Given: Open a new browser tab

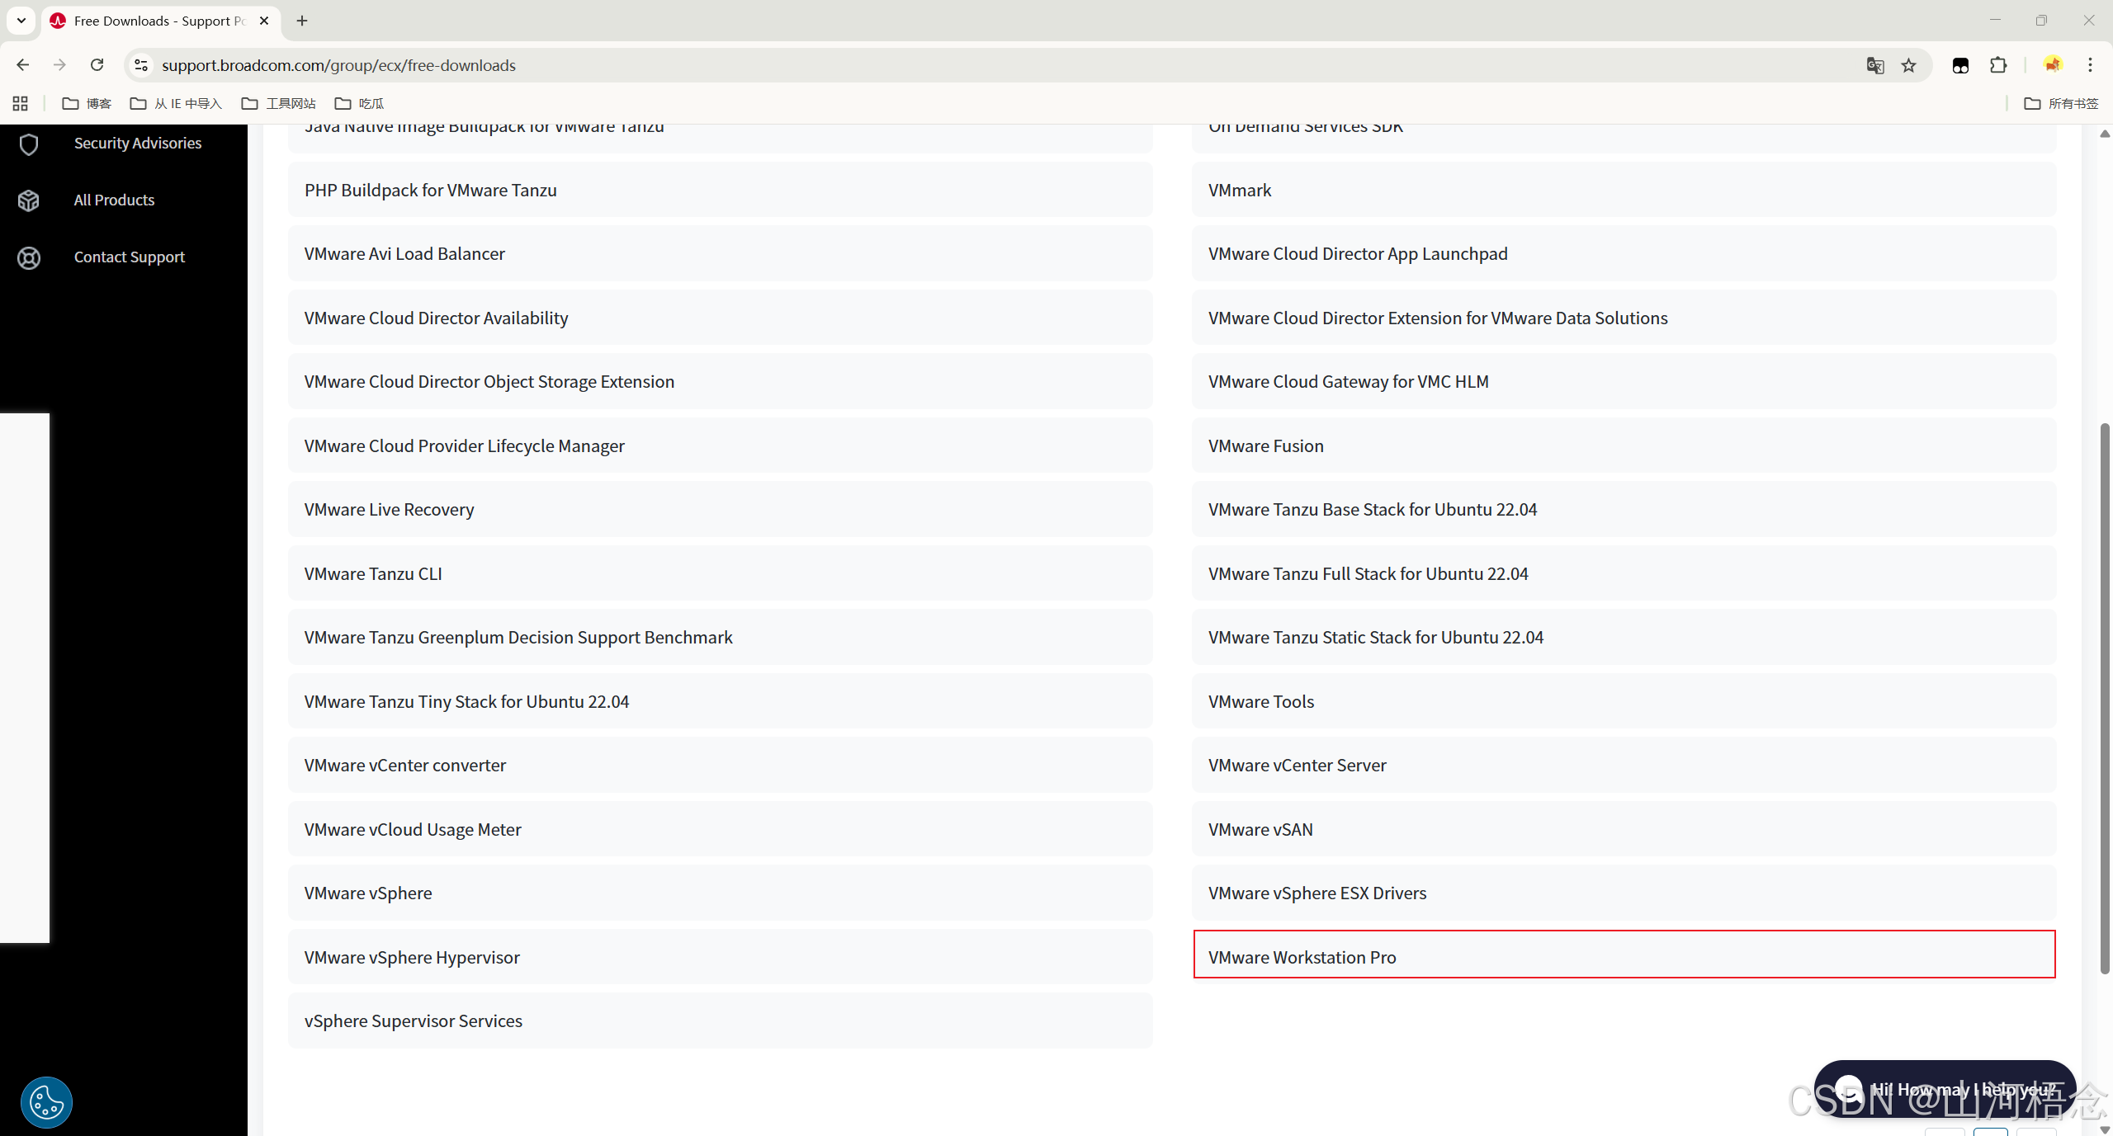Looking at the screenshot, I should (302, 21).
